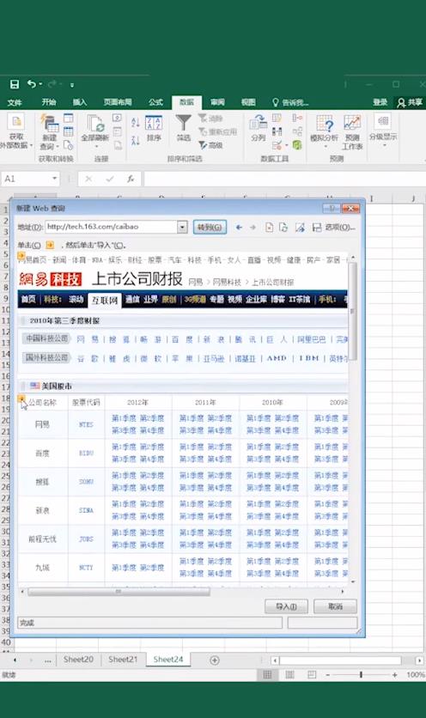Select the Sheet20 tab

78,660
